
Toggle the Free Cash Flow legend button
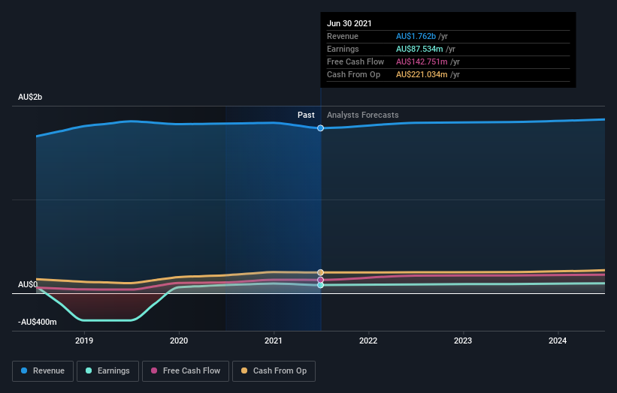186,371
